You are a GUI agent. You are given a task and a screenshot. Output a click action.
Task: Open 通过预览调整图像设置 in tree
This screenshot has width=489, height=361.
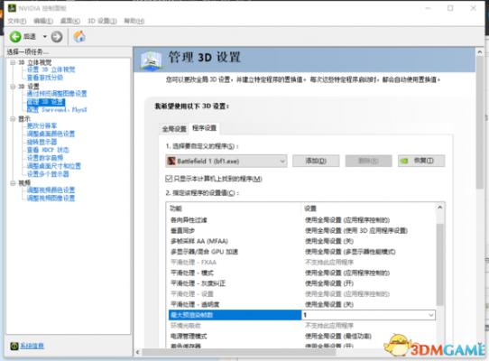pos(57,94)
